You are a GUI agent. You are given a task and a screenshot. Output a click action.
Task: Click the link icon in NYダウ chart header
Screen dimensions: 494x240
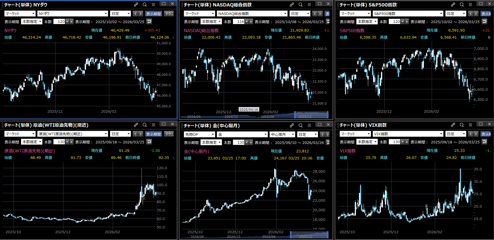click(x=136, y=5)
